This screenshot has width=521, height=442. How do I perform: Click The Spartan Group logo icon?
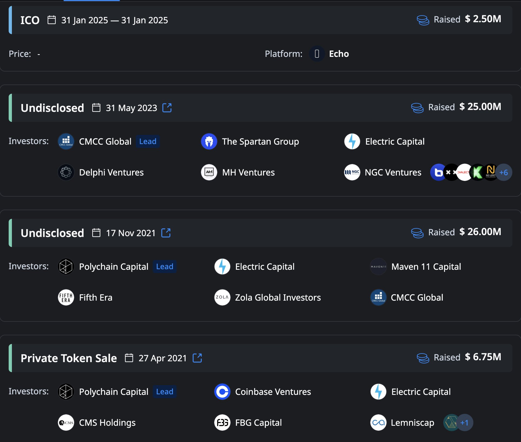pyautogui.click(x=209, y=141)
